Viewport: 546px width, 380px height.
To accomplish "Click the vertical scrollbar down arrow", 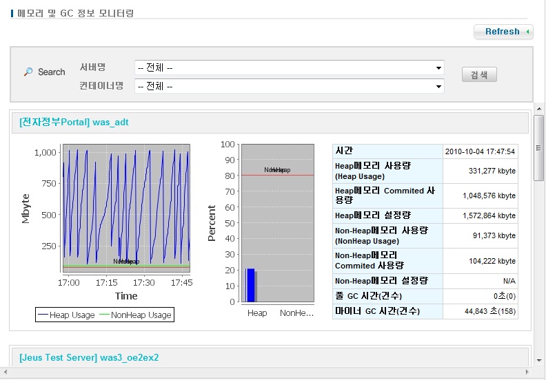I will pos(539,362).
